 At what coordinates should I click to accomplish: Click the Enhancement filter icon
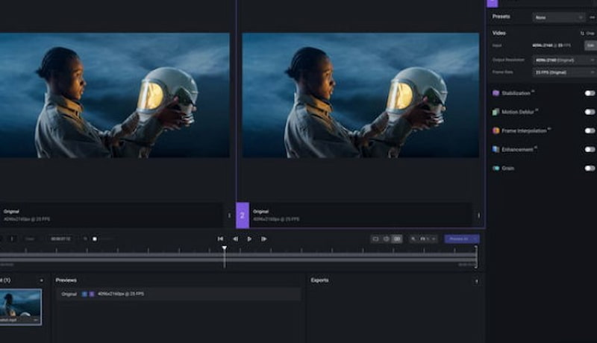496,149
